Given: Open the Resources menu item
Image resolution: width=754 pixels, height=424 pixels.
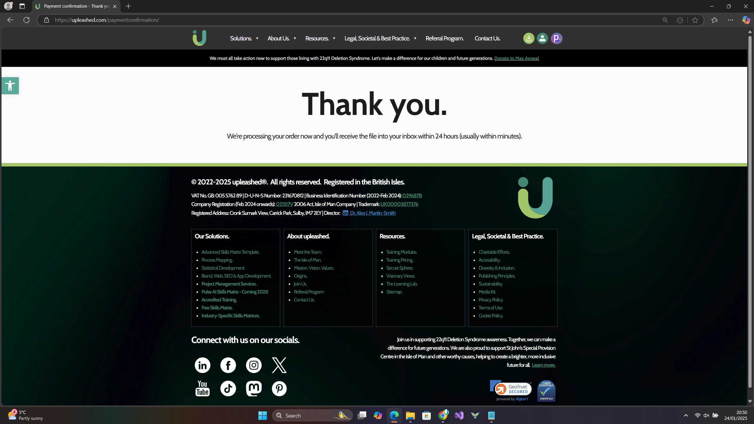Looking at the screenshot, I should coord(317,38).
